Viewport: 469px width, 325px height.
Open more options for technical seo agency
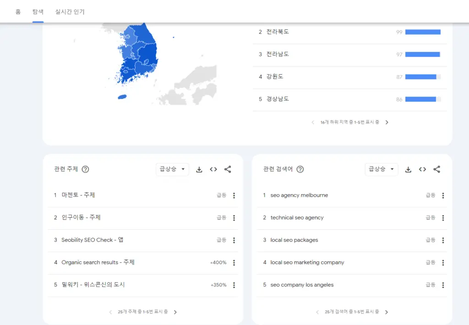[443, 218]
